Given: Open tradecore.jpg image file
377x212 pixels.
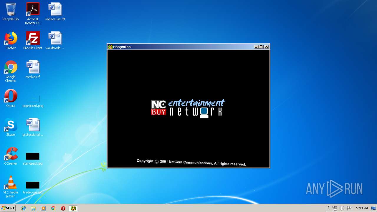Looking at the screenshot, I should 33,188.
